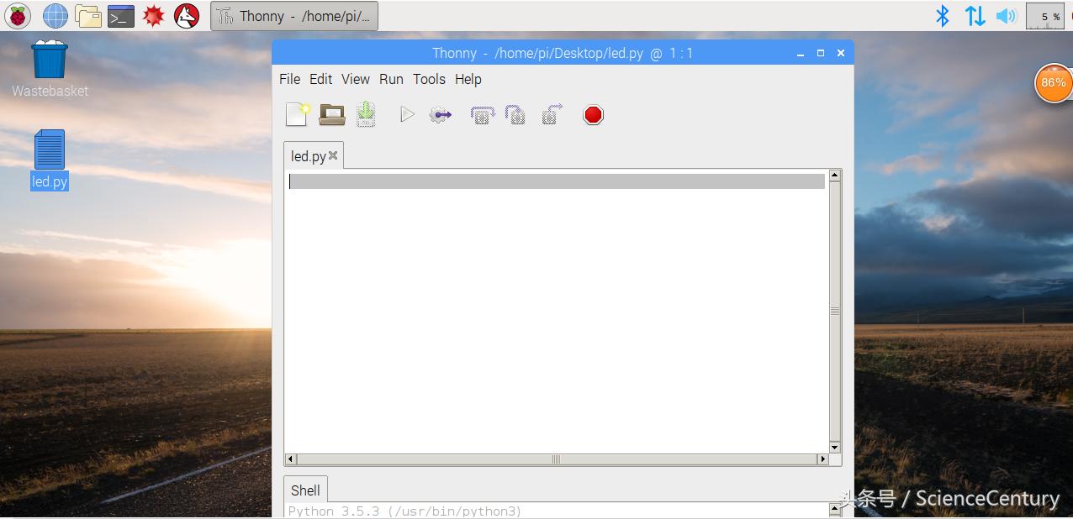Open the File menu
1073x519 pixels.
(x=289, y=79)
